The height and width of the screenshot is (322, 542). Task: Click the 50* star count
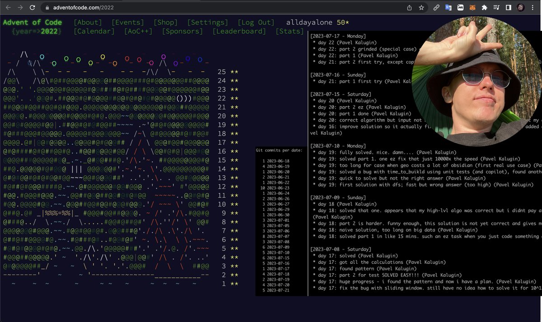343,22
